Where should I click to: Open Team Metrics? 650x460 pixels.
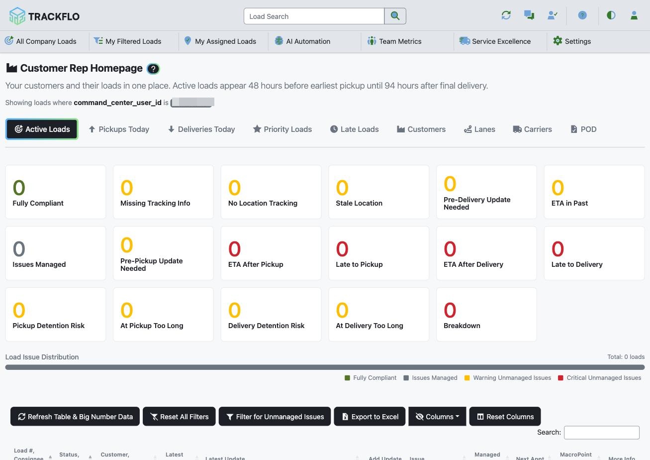394,41
